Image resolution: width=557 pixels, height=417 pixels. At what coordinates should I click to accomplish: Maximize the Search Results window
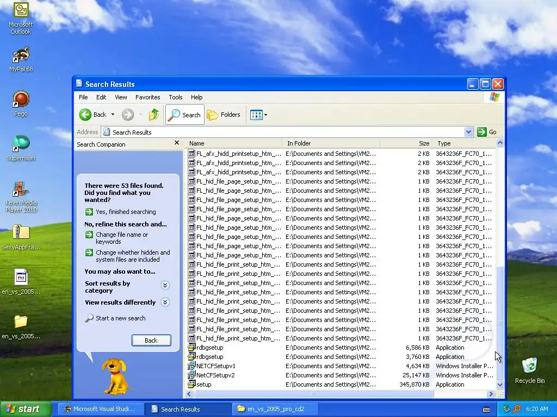pyautogui.click(x=485, y=84)
